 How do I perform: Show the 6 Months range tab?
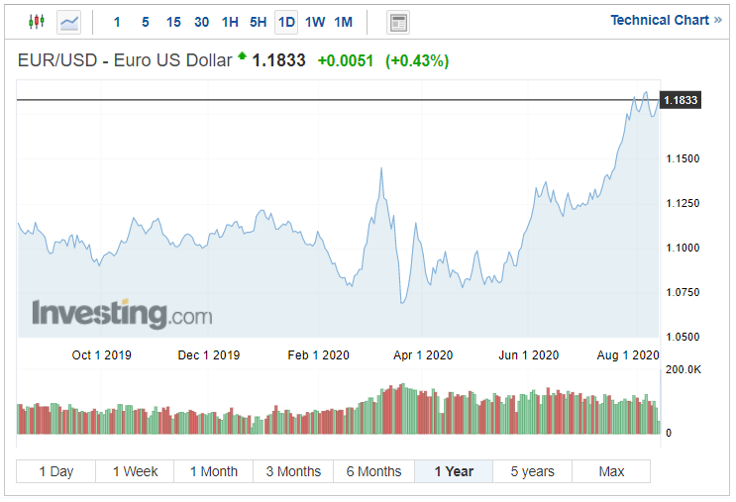(373, 471)
